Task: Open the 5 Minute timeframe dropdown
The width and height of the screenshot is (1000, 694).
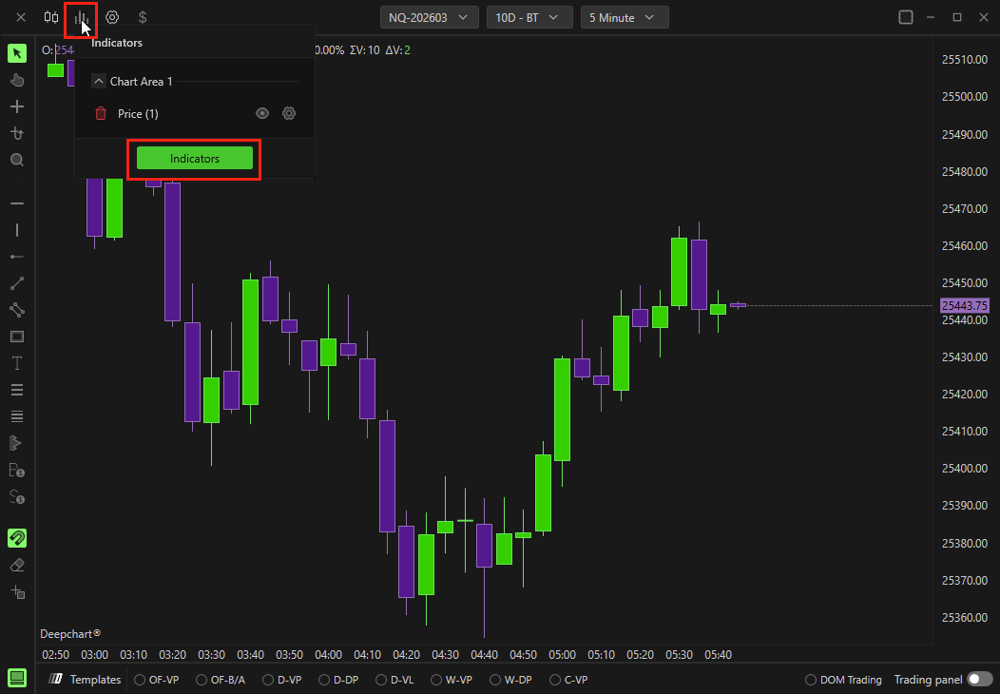Action: click(624, 17)
